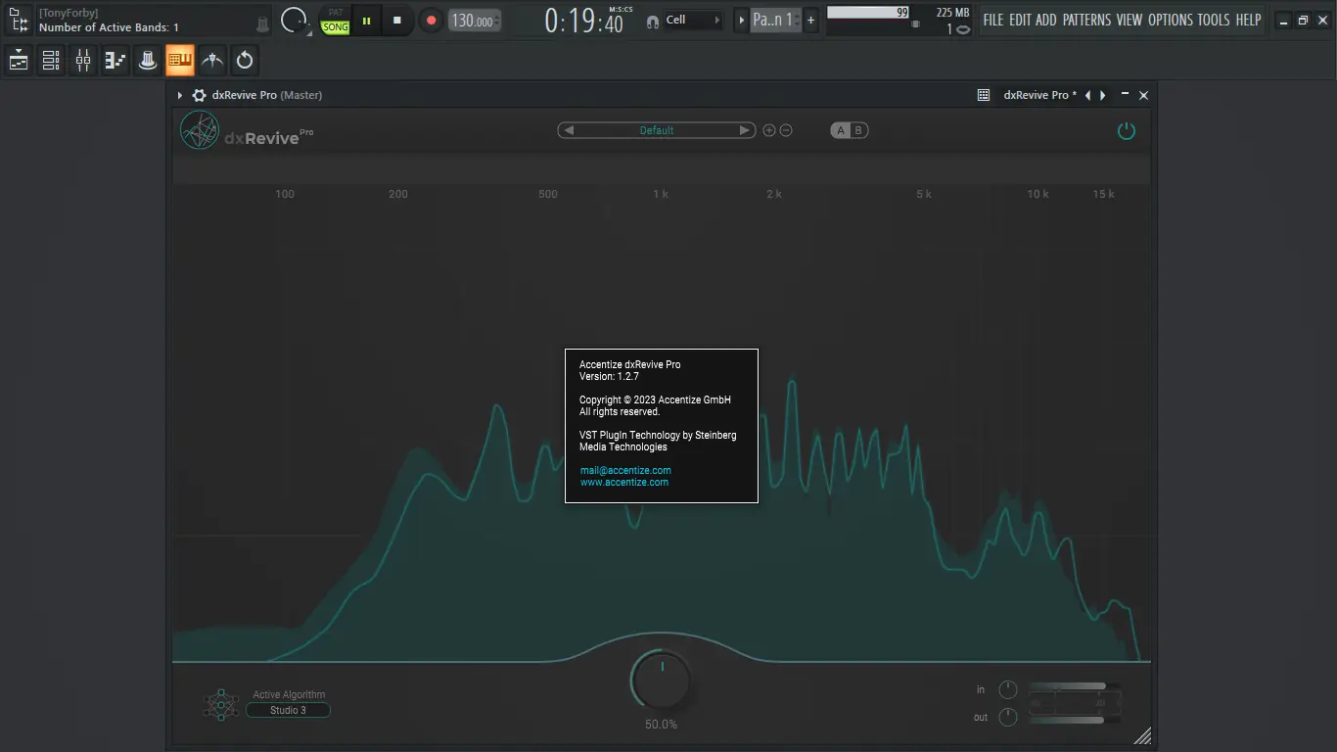Screen dimensions: 1337x752
Task: Go to previous preset with left arrow
Action: point(569,130)
